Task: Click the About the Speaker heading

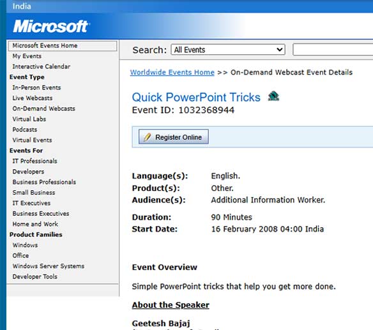Action: [171, 305]
